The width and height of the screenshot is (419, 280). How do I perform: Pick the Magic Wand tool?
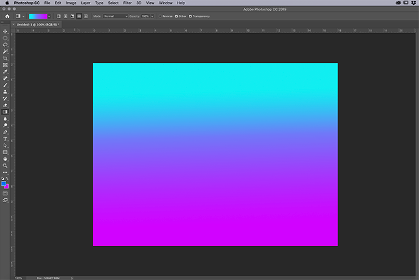5,51
